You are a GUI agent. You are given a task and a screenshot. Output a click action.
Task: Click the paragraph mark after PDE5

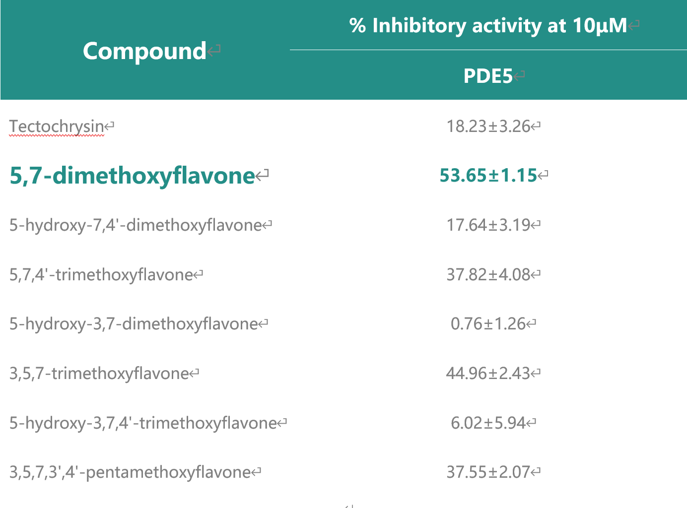pyautogui.click(x=519, y=76)
